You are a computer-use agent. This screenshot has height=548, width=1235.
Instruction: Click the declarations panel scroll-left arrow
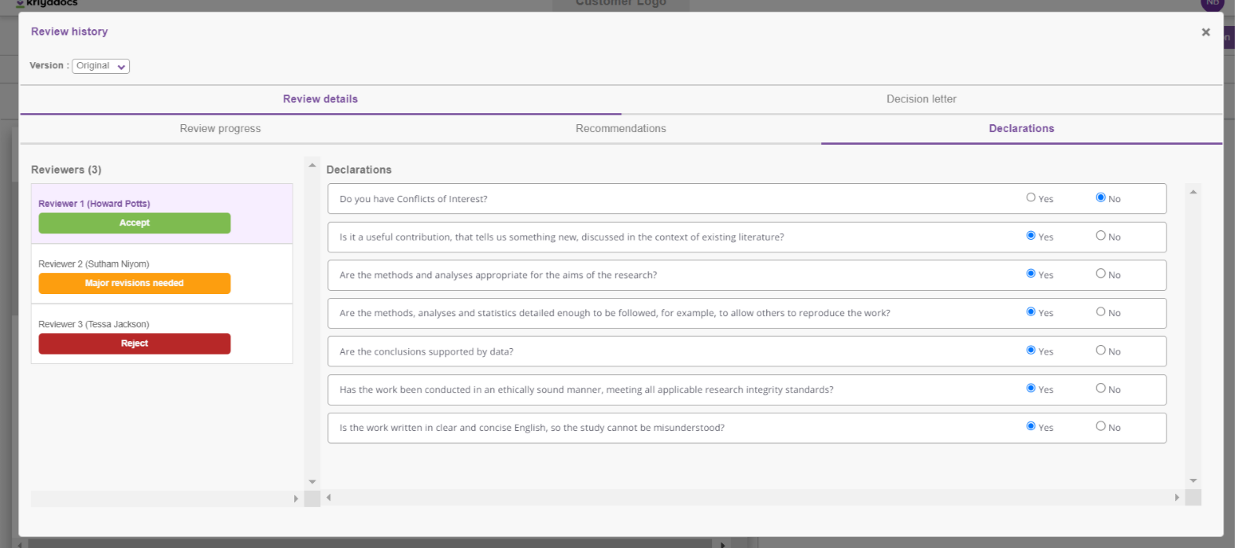coord(329,497)
